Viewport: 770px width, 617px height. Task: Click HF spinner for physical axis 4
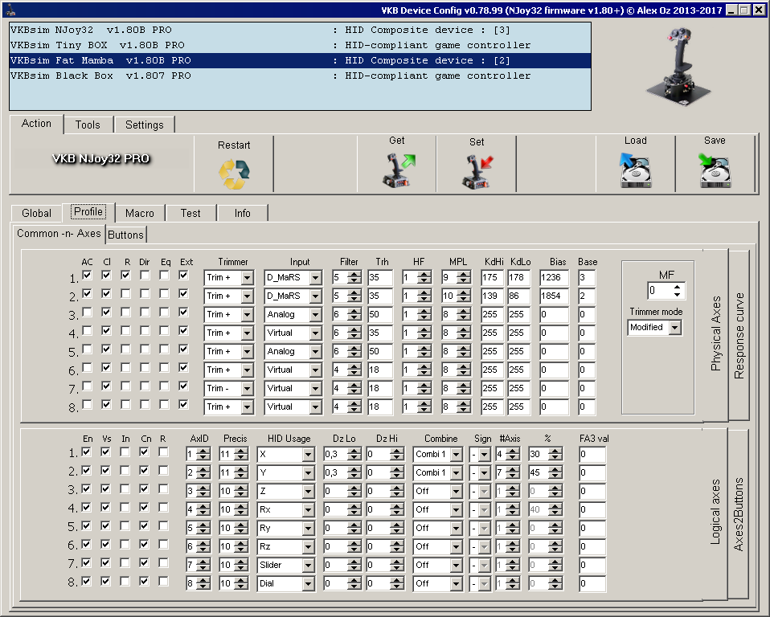tap(424, 333)
